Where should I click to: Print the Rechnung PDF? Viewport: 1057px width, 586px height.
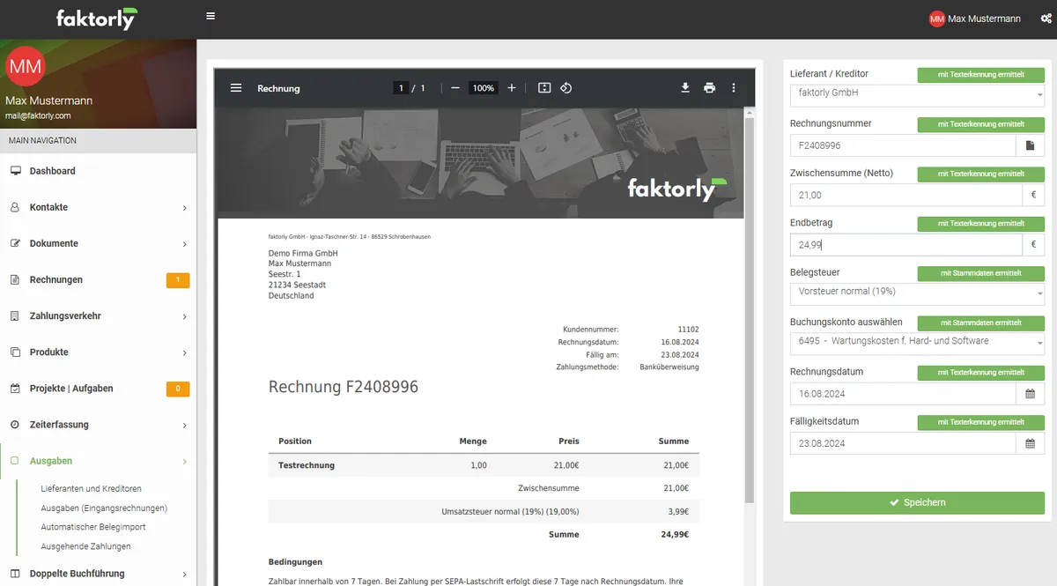(709, 88)
